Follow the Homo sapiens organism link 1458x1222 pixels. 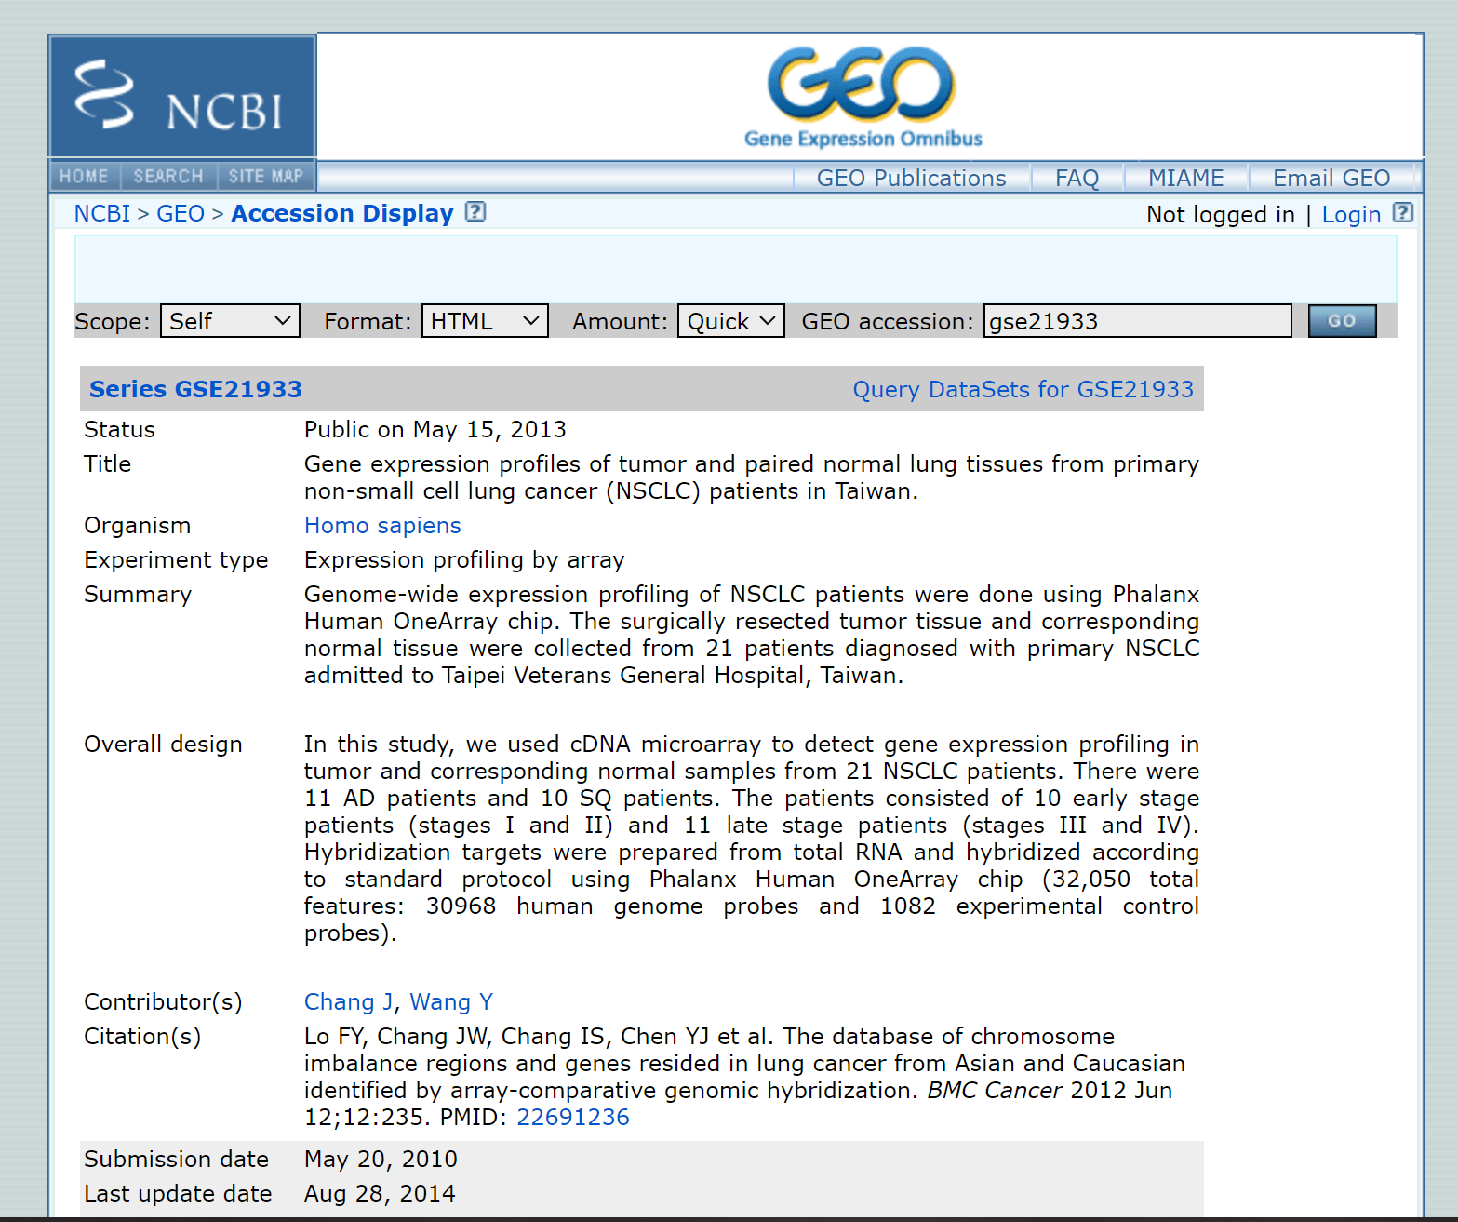click(x=382, y=526)
